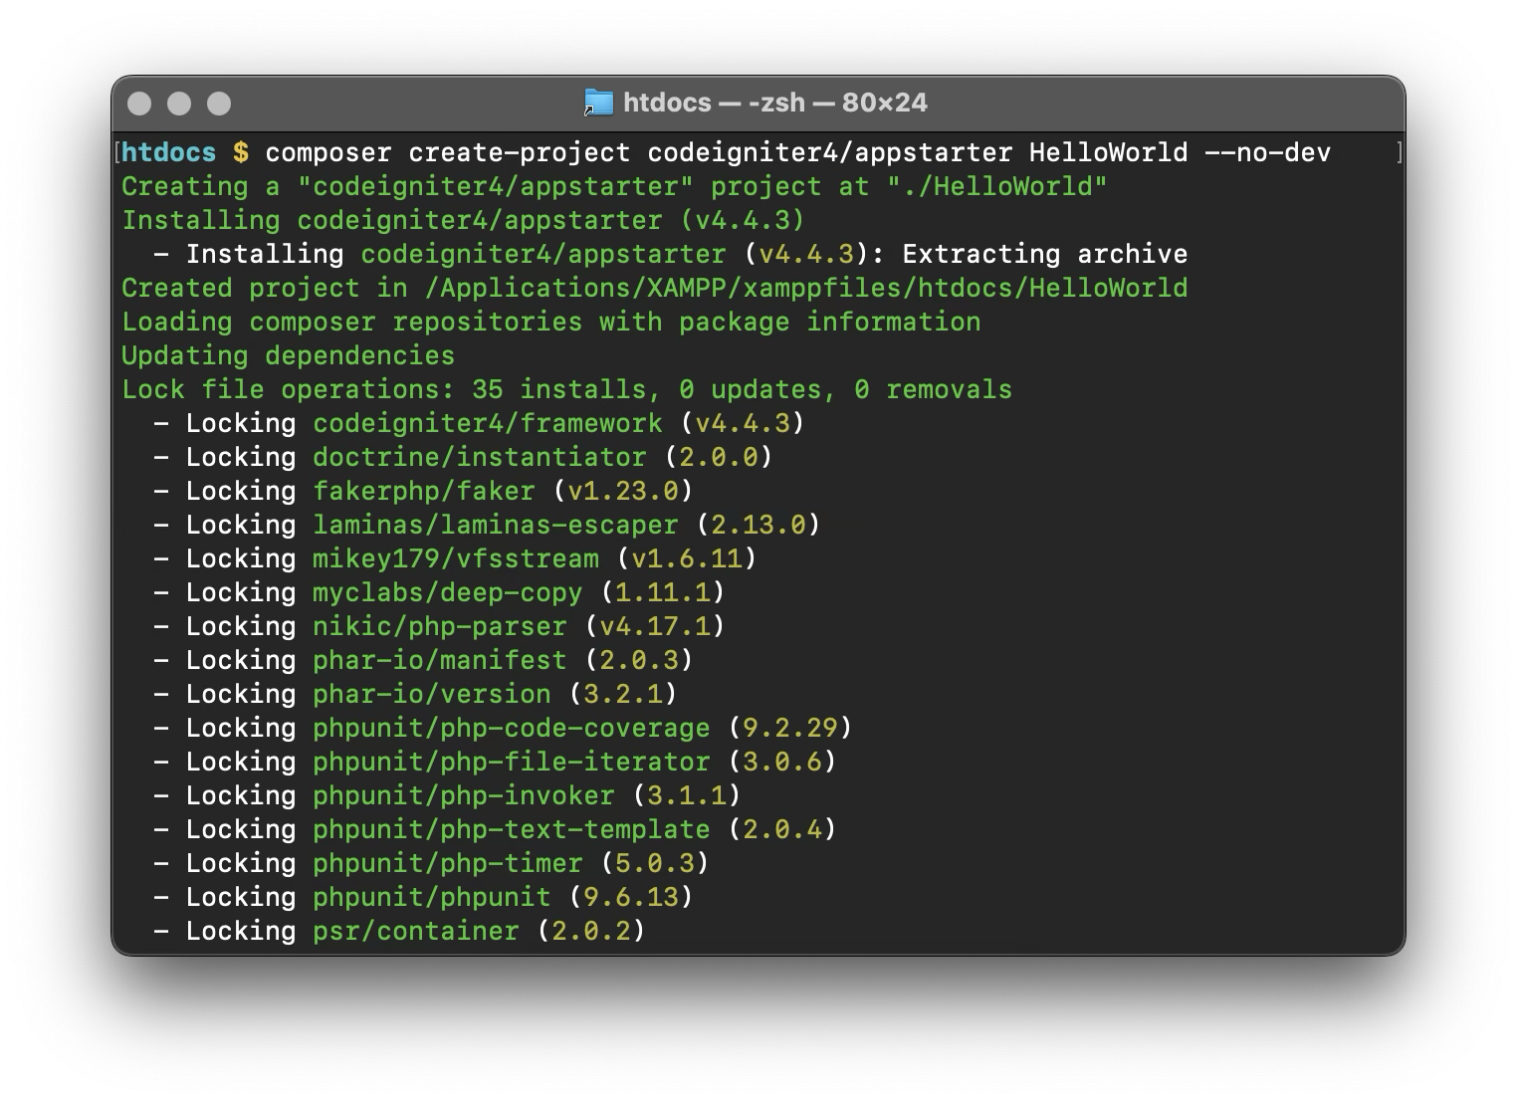Click "phpunit/php-invoker" package name

464,795
